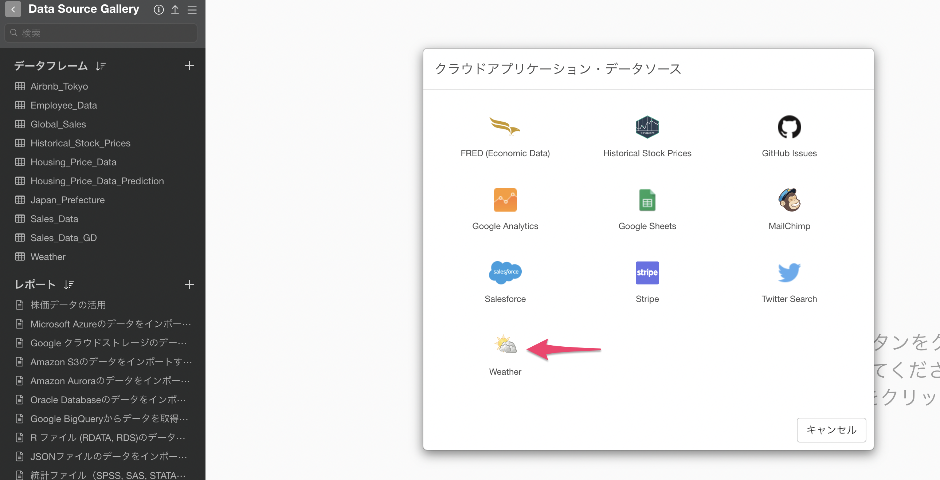Pick the GitHub Issues data source
The height and width of the screenshot is (480, 940).
click(788, 136)
